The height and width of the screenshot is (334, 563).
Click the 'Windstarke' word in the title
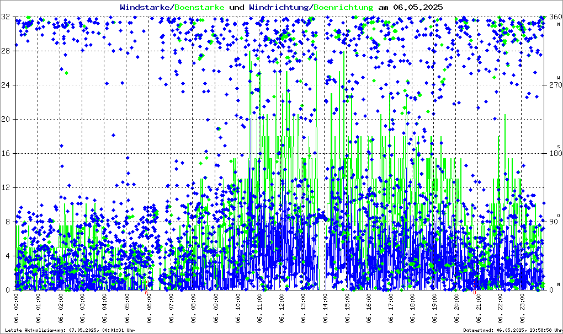click(145, 7)
